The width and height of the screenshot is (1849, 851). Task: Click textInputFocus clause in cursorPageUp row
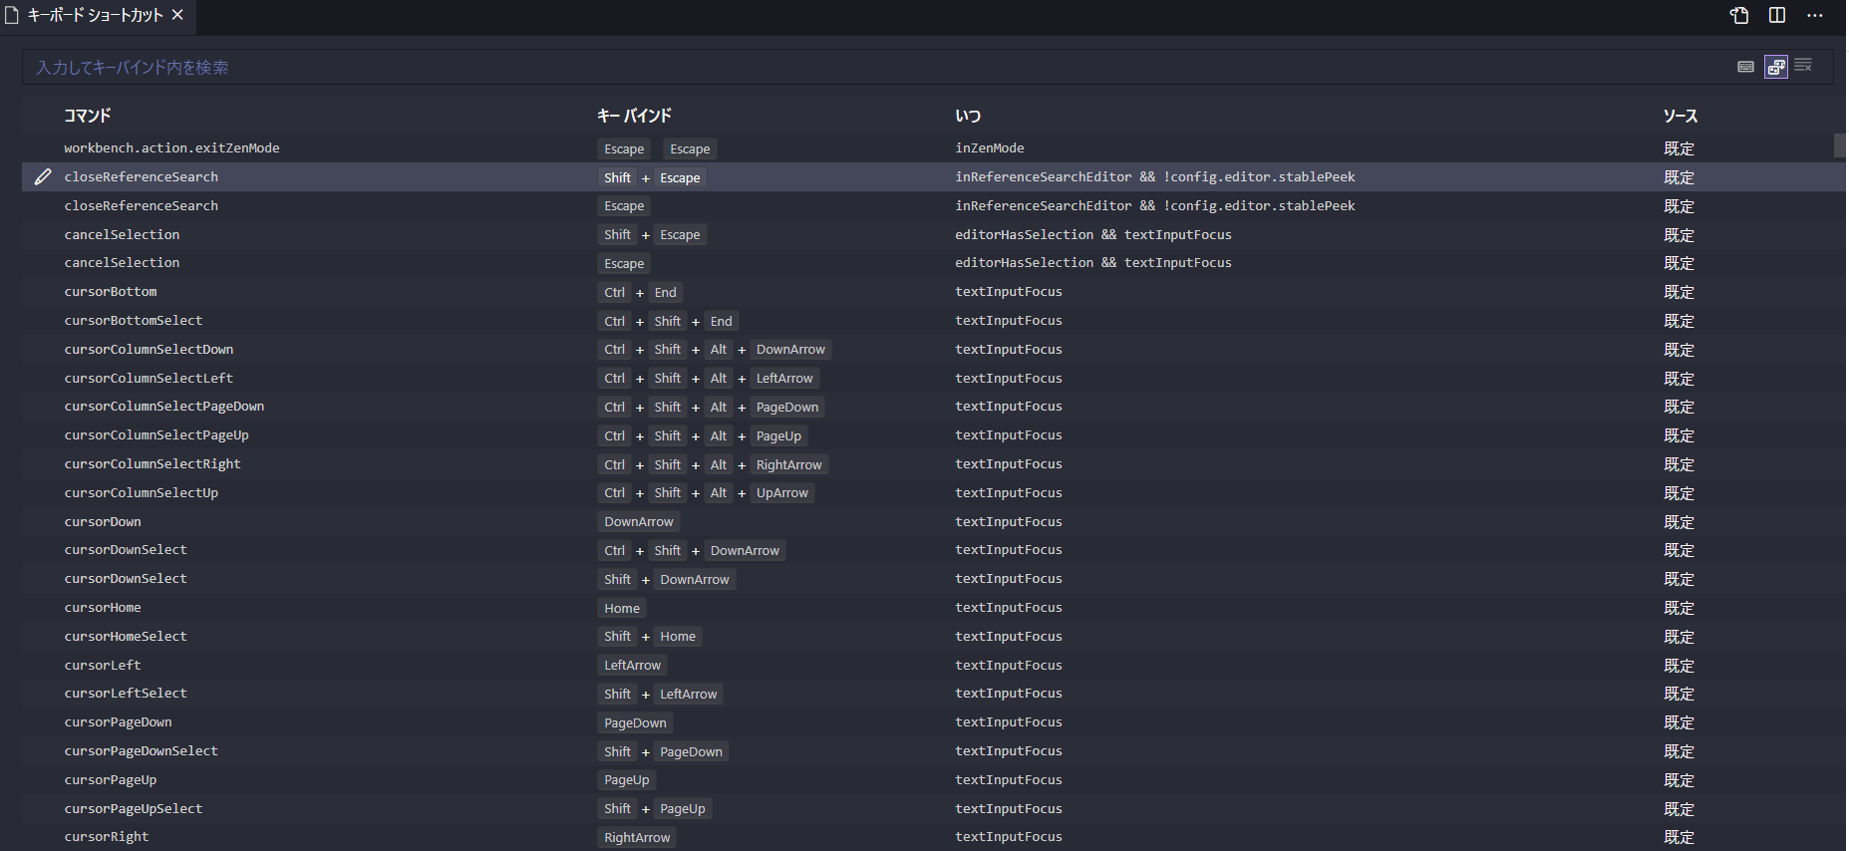point(1009,780)
